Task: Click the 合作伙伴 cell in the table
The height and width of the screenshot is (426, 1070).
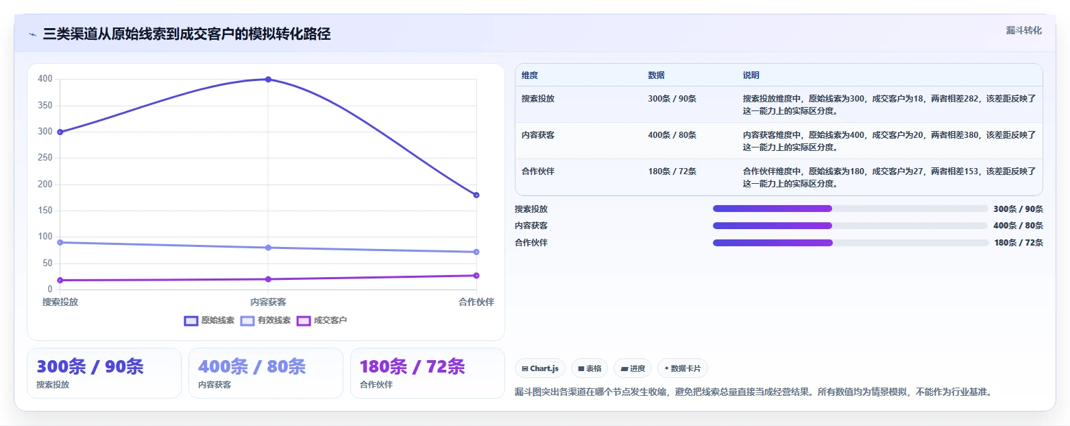Action: 538,171
